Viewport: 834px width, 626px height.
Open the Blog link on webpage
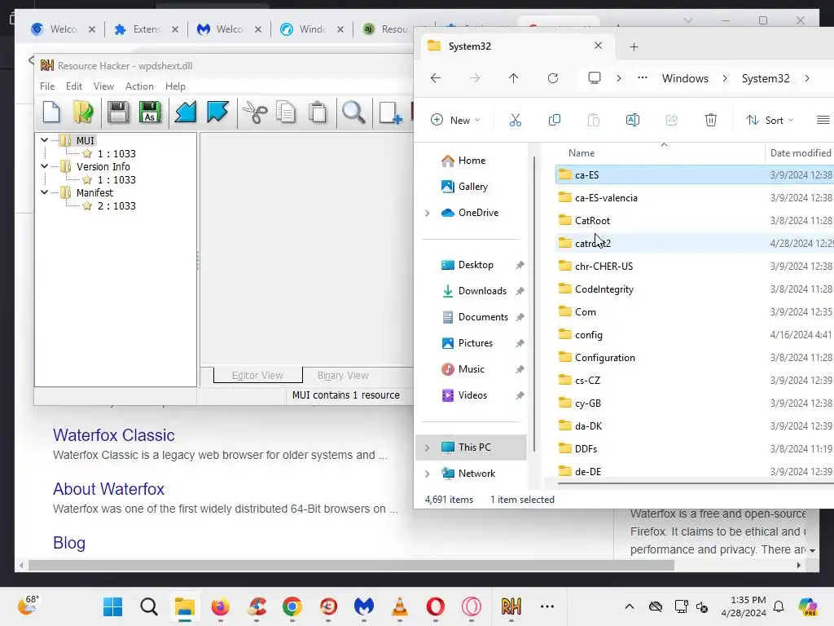click(69, 543)
